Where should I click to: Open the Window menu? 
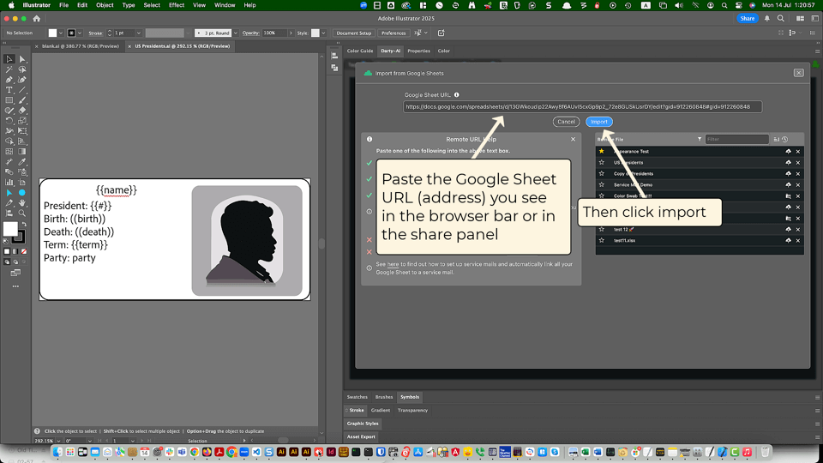225,5
